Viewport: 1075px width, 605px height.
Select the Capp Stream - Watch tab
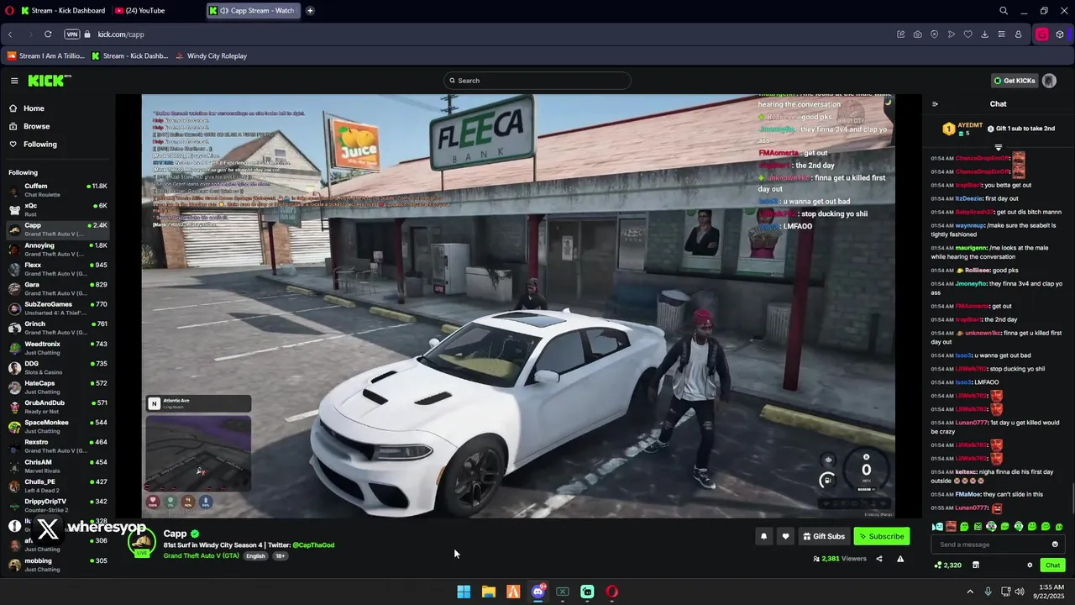(254, 11)
